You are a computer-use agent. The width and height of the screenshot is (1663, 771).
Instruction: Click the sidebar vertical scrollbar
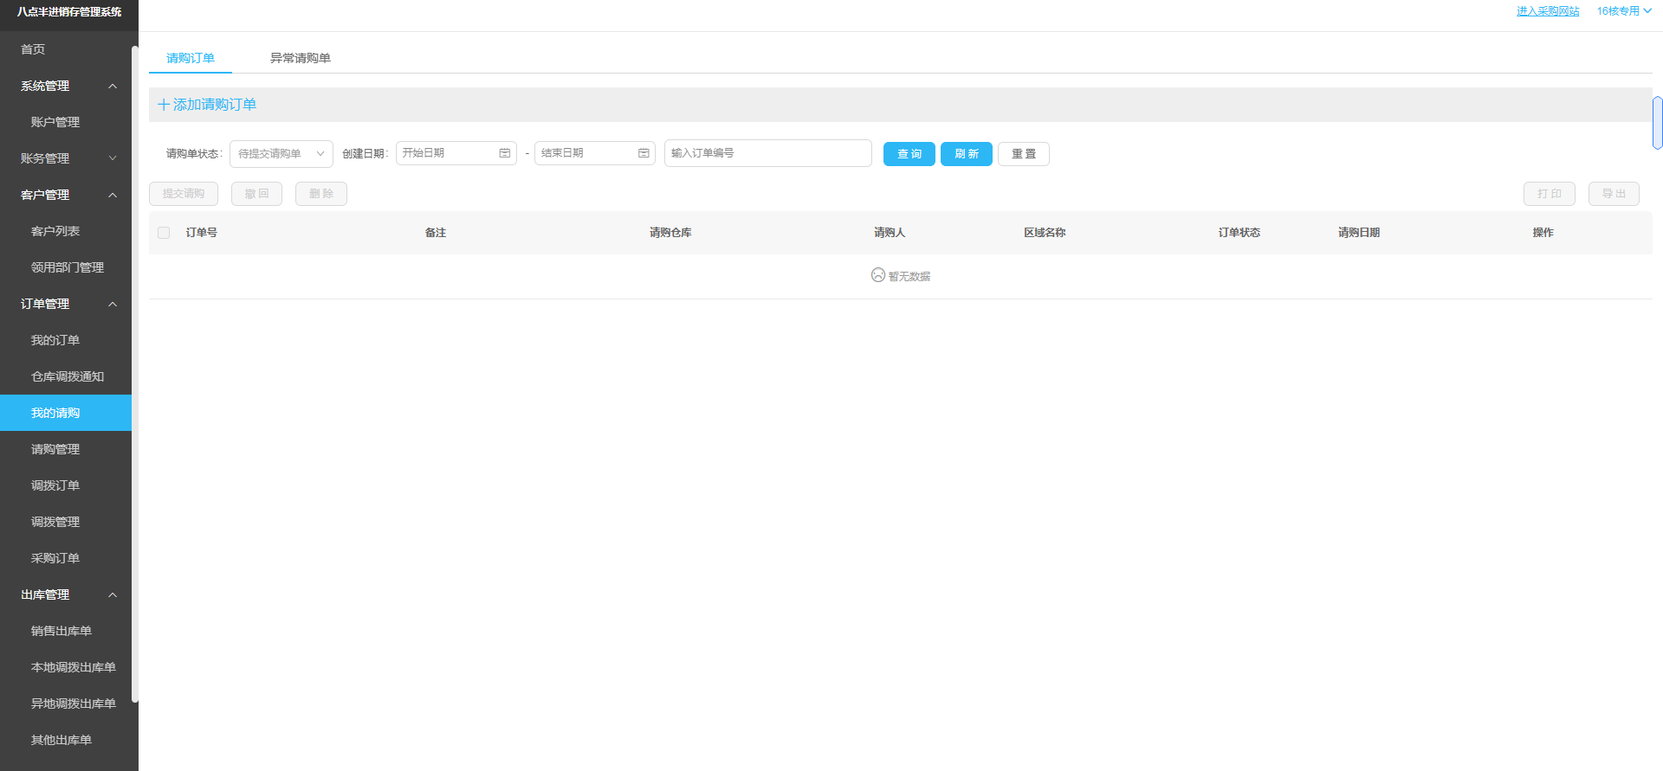point(135,374)
